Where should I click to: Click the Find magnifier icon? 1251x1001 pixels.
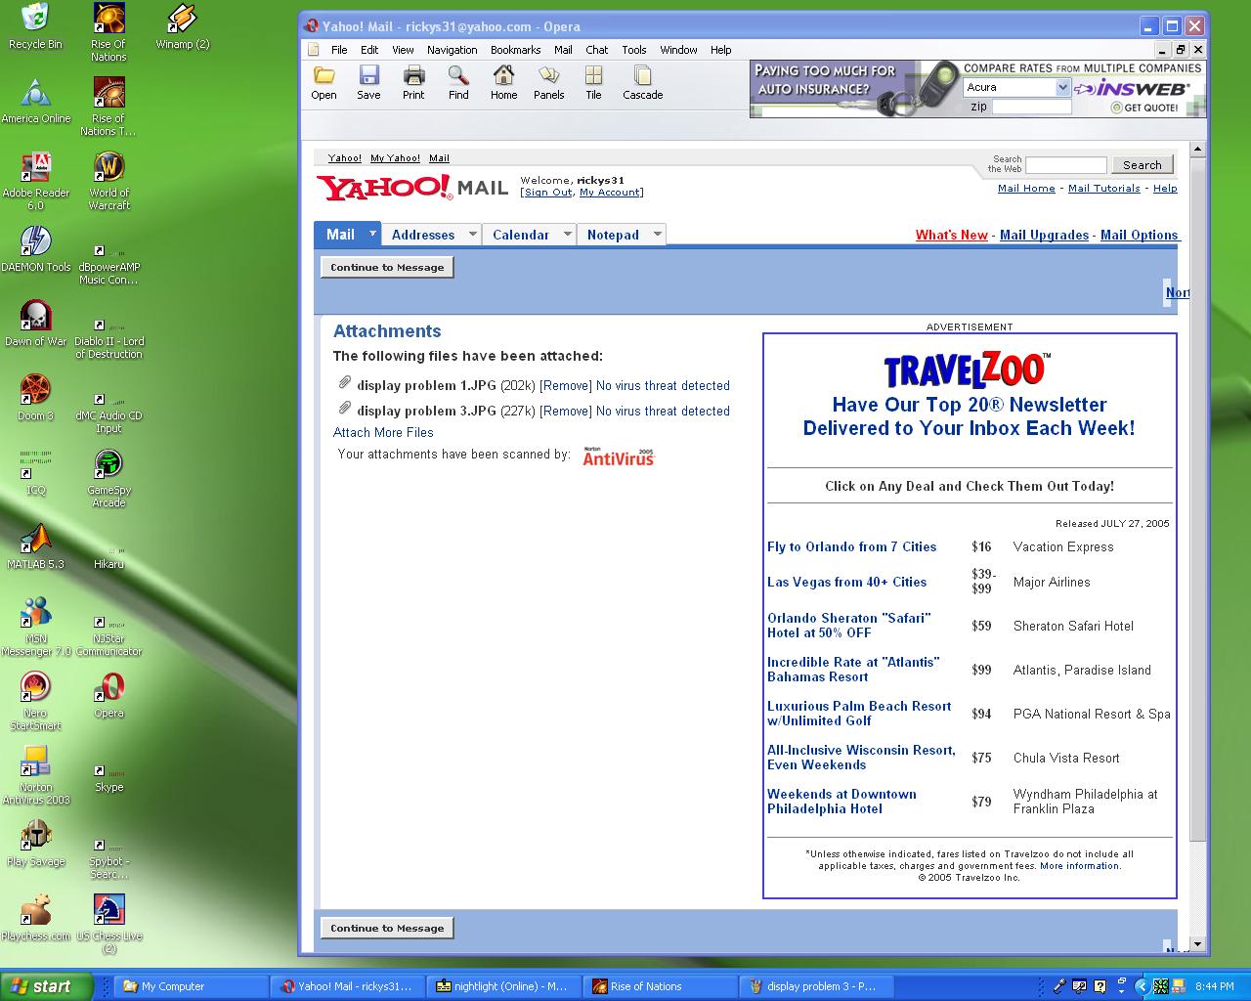click(458, 82)
